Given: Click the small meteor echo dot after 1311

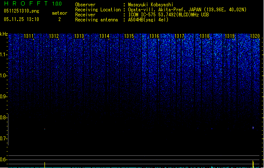Looking at the screenshot, I should coord(44,129).
